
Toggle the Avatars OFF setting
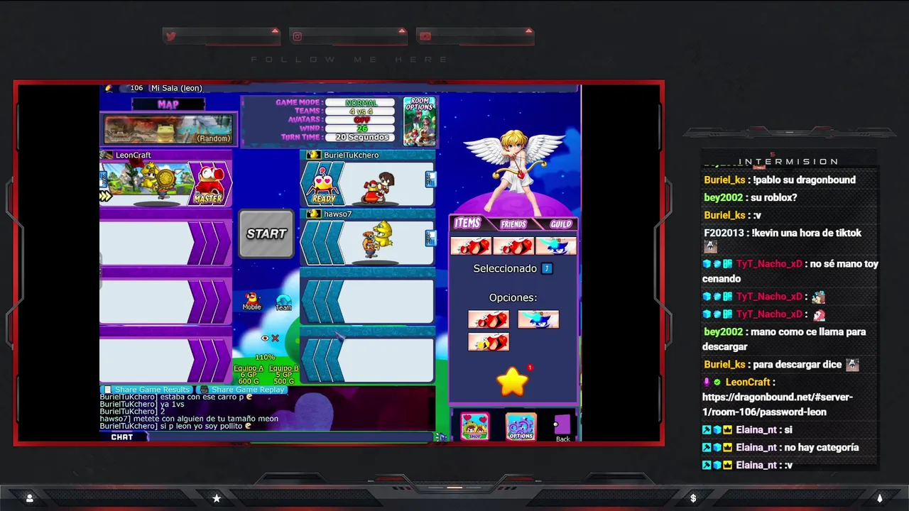tap(361, 120)
